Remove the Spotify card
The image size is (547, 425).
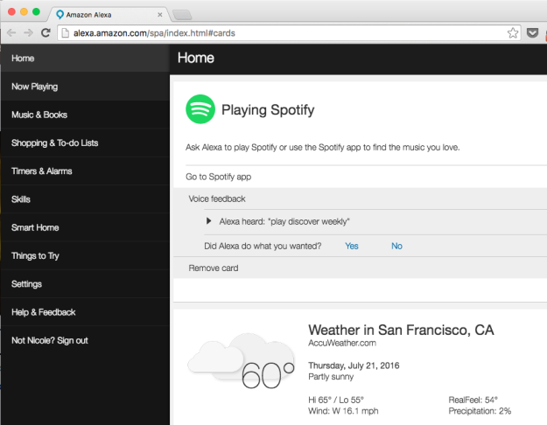point(214,268)
